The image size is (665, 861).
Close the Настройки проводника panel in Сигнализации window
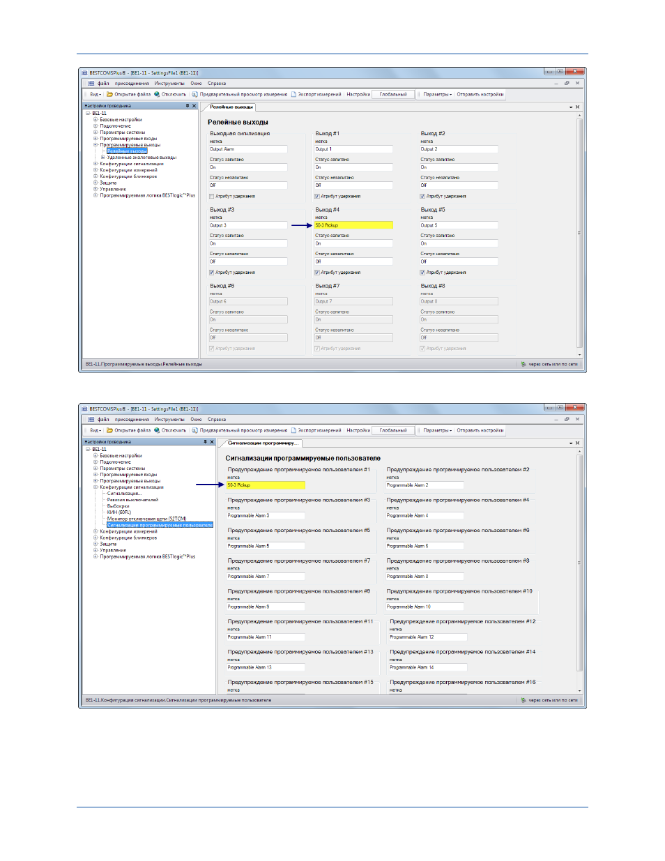coord(212,442)
